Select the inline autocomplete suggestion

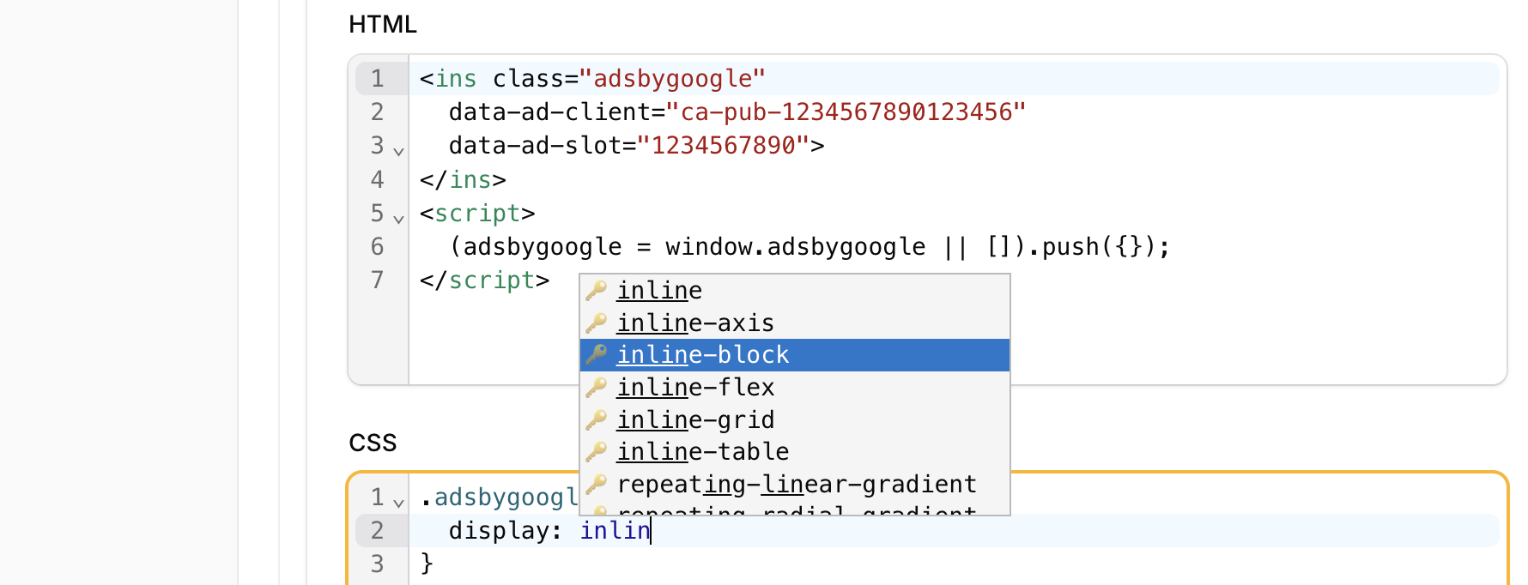(x=795, y=291)
